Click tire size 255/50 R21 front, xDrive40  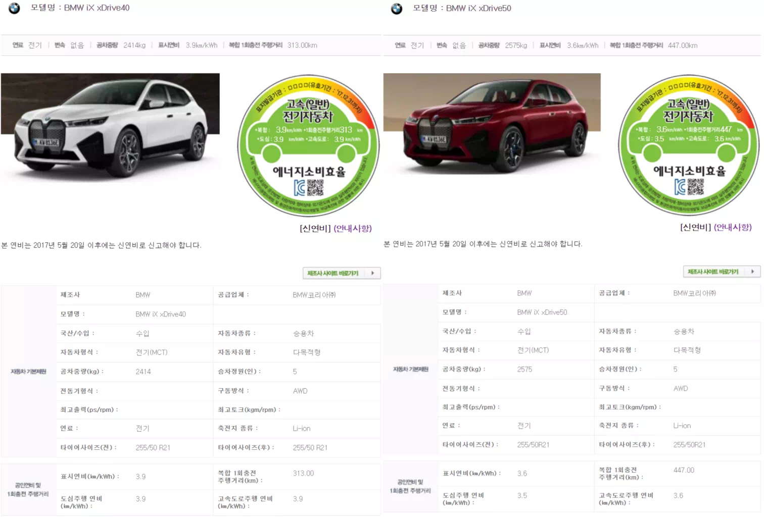pyautogui.click(x=153, y=448)
